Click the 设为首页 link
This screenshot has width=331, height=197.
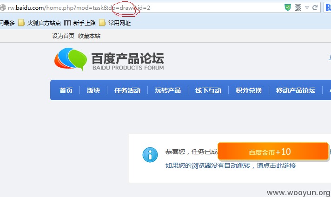coord(63,36)
